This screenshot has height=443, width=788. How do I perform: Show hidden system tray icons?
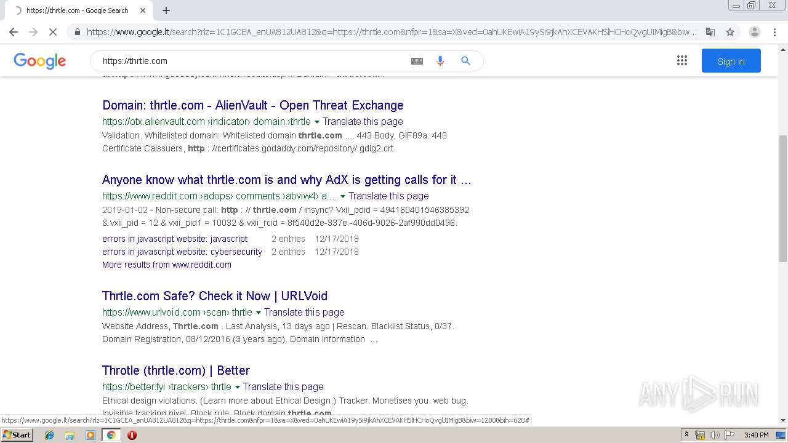[686, 435]
